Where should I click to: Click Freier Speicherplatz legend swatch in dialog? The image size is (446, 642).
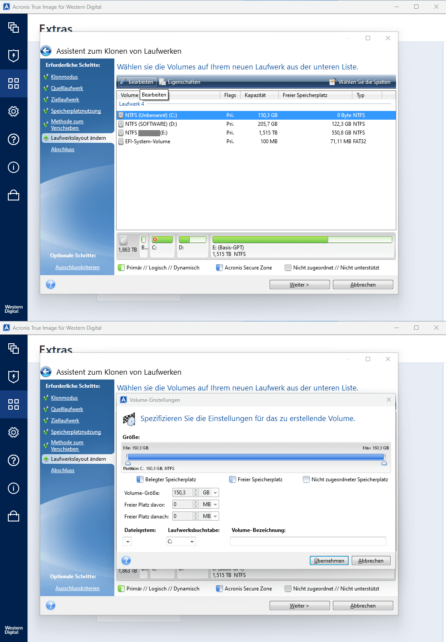[233, 479]
